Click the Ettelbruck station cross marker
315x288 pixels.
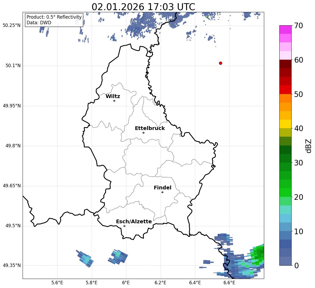[143, 133]
